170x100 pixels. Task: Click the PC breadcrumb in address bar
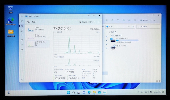pos(112,27)
